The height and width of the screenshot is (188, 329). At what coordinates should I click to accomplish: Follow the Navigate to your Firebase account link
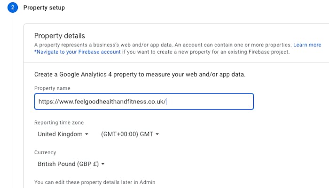tap(77, 52)
